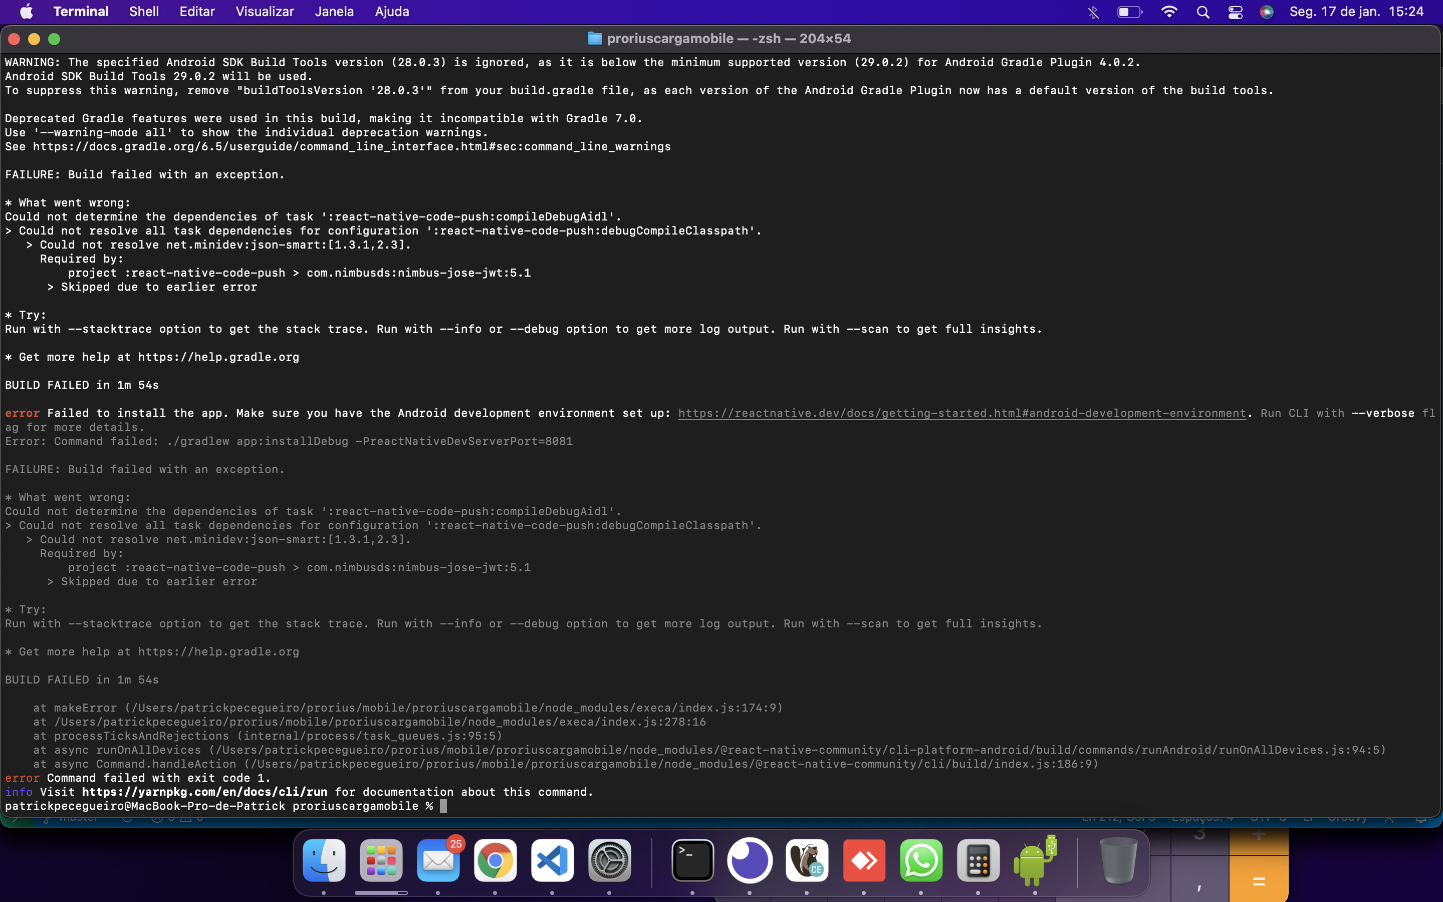Toggle Wi-Fi from the menu bar
This screenshot has width=1443, height=902.
(x=1169, y=12)
